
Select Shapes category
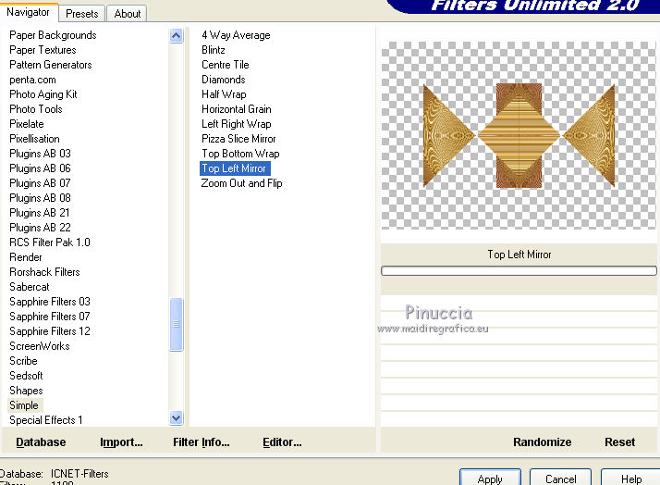(x=26, y=391)
